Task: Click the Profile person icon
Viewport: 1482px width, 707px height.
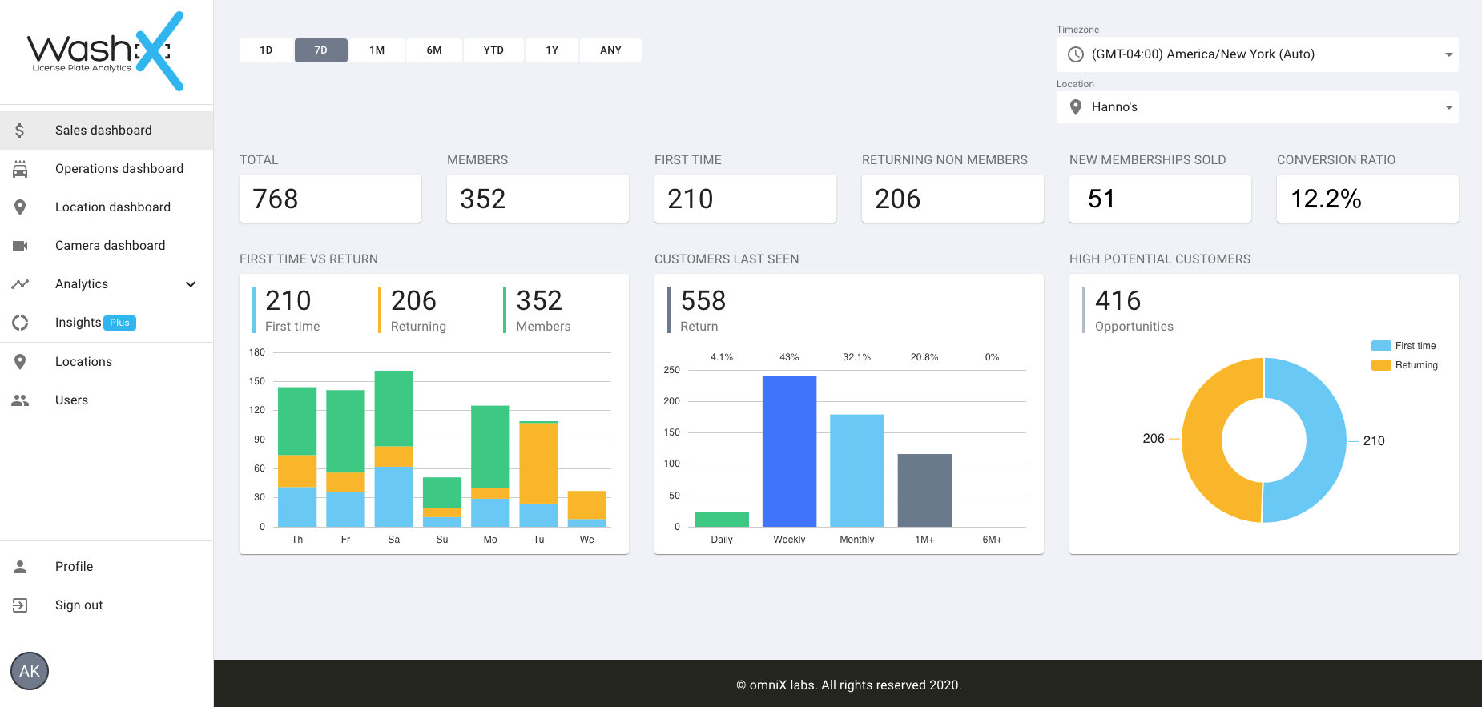Action: pyautogui.click(x=20, y=567)
